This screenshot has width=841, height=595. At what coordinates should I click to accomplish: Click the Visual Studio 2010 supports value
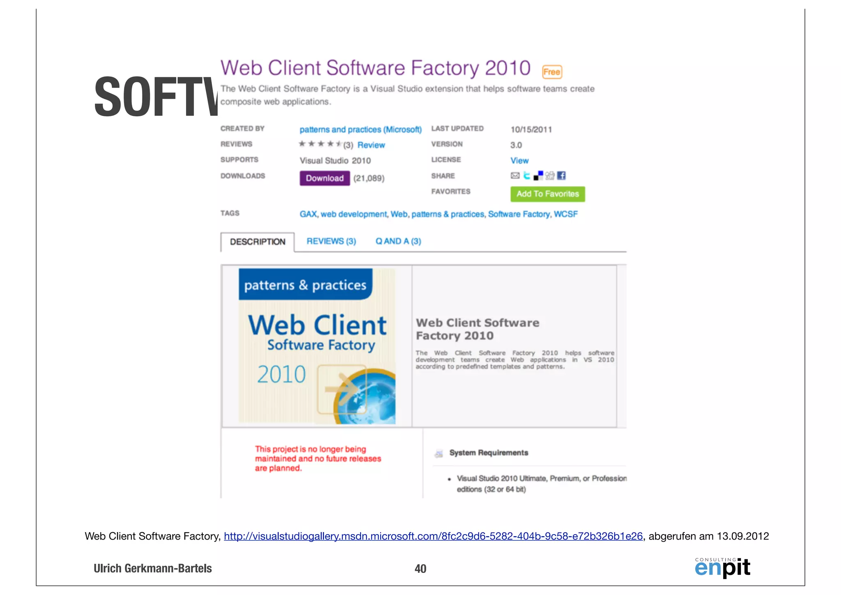coord(335,161)
